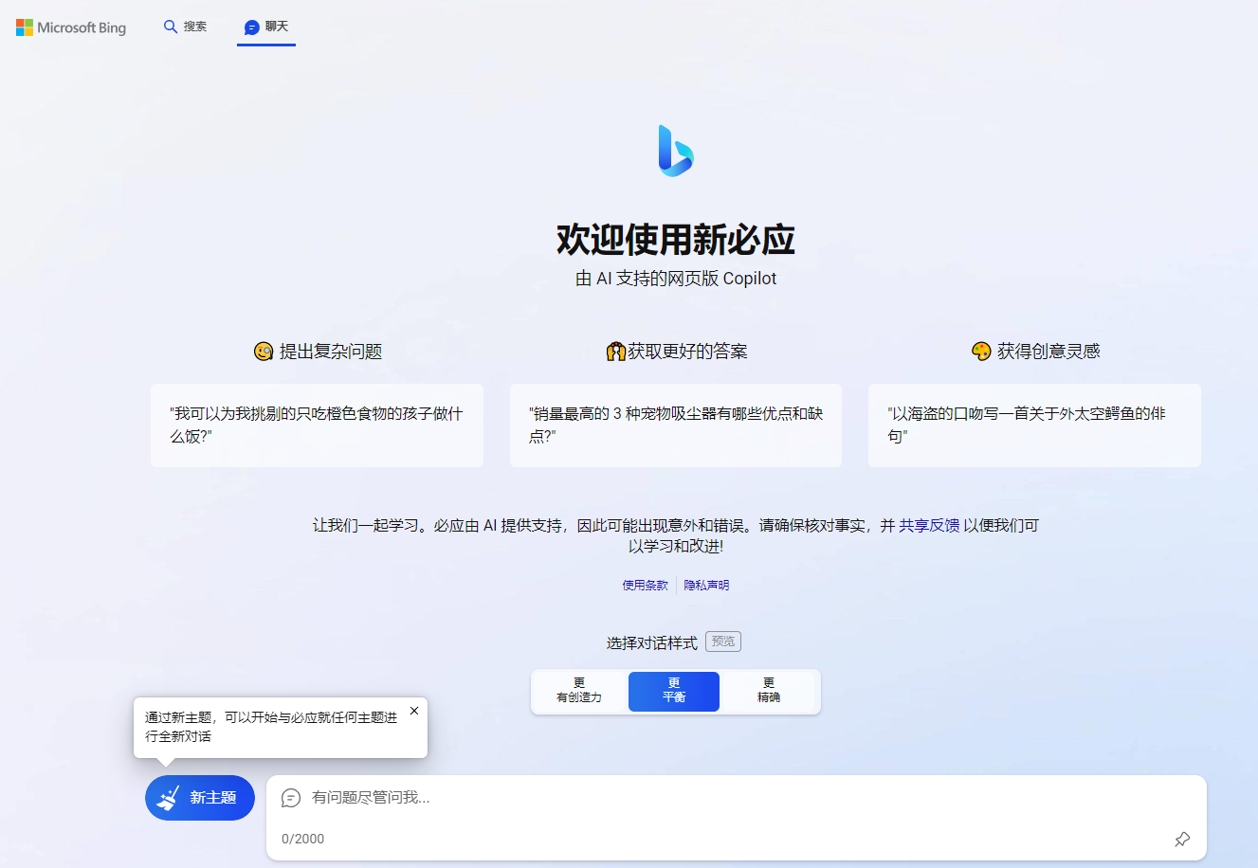
Task: Open the 搜索 search tab
Action: pos(186,27)
